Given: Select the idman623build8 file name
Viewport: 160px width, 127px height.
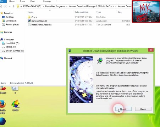Looking at the screenshot, I should [39, 21].
